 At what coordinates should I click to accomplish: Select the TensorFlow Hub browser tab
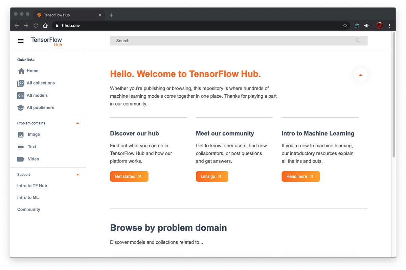[69, 15]
